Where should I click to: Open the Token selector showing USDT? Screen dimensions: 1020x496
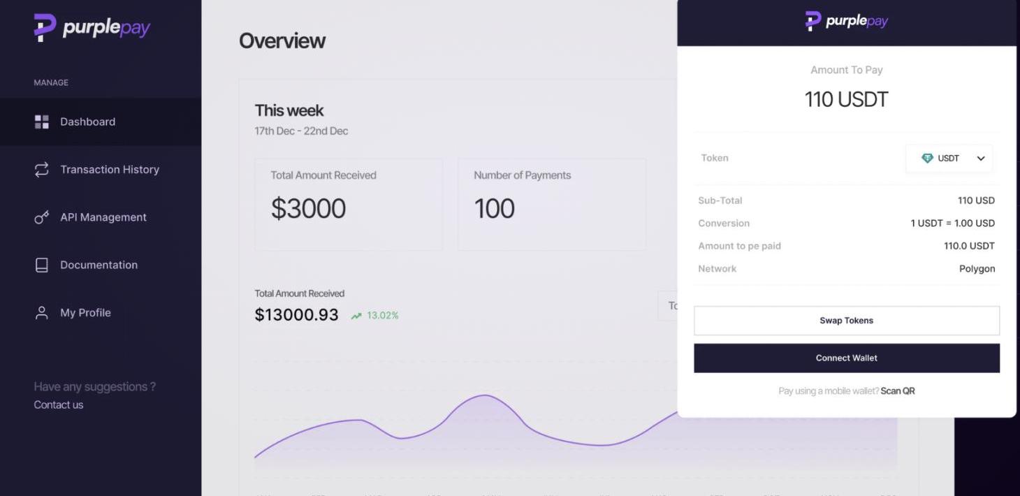tap(948, 159)
